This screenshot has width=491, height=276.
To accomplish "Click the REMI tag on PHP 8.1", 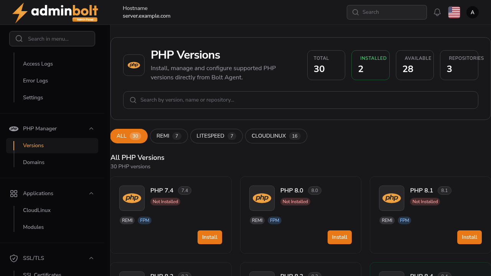I will pyautogui.click(x=387, y=220).
